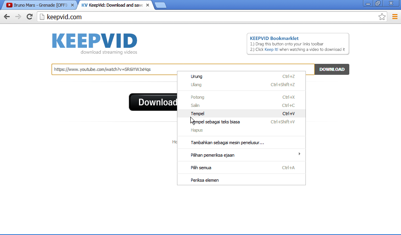
Task: Select Salin in the context menu
Action: 241,105
